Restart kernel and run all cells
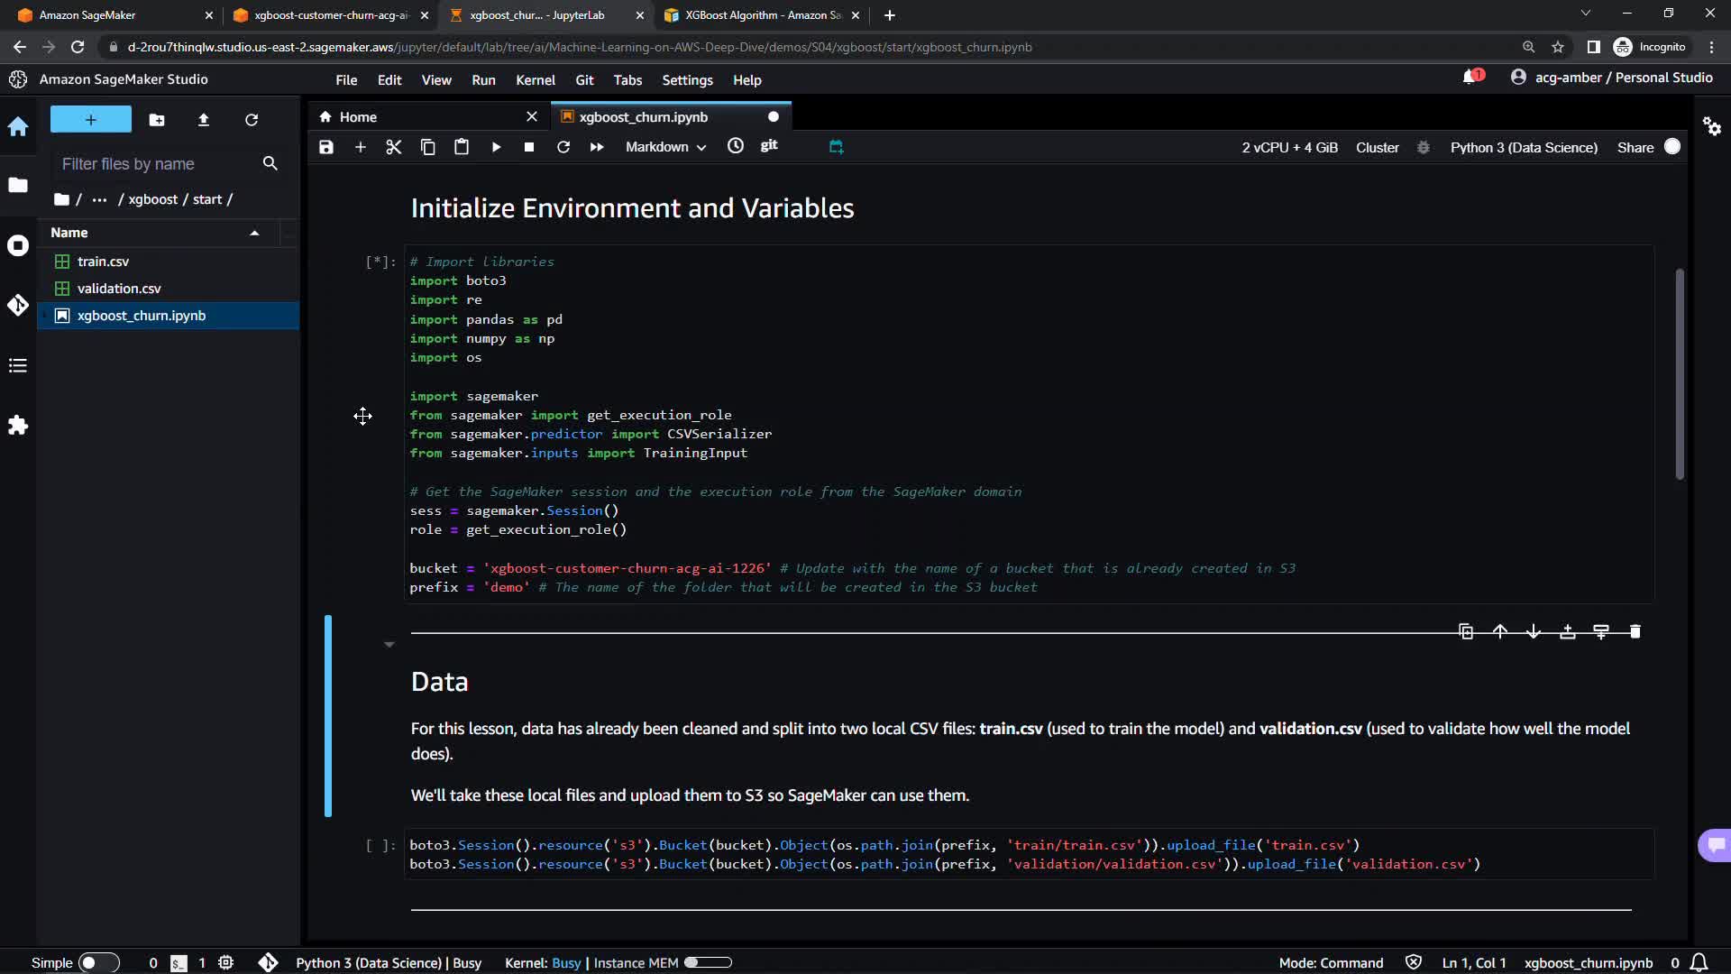The image size is (1731, 974). (597, 147)
